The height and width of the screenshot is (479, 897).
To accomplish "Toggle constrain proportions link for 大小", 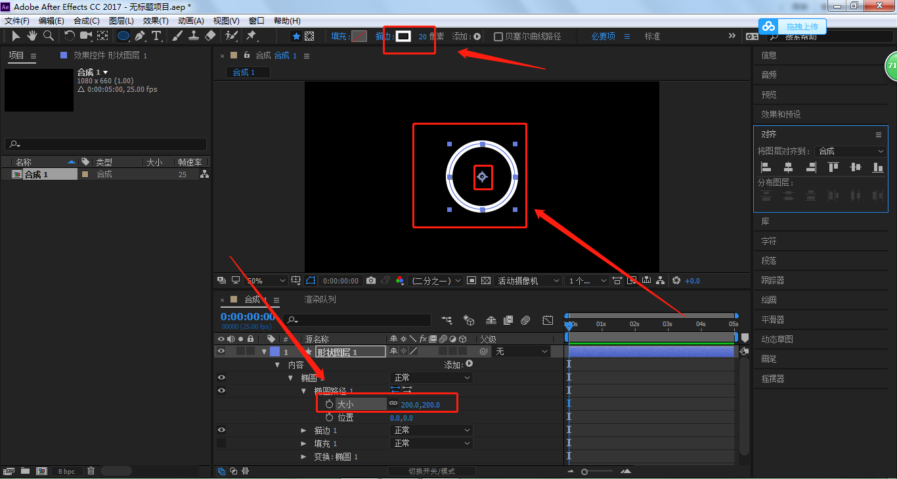I will tap(393, 404).
